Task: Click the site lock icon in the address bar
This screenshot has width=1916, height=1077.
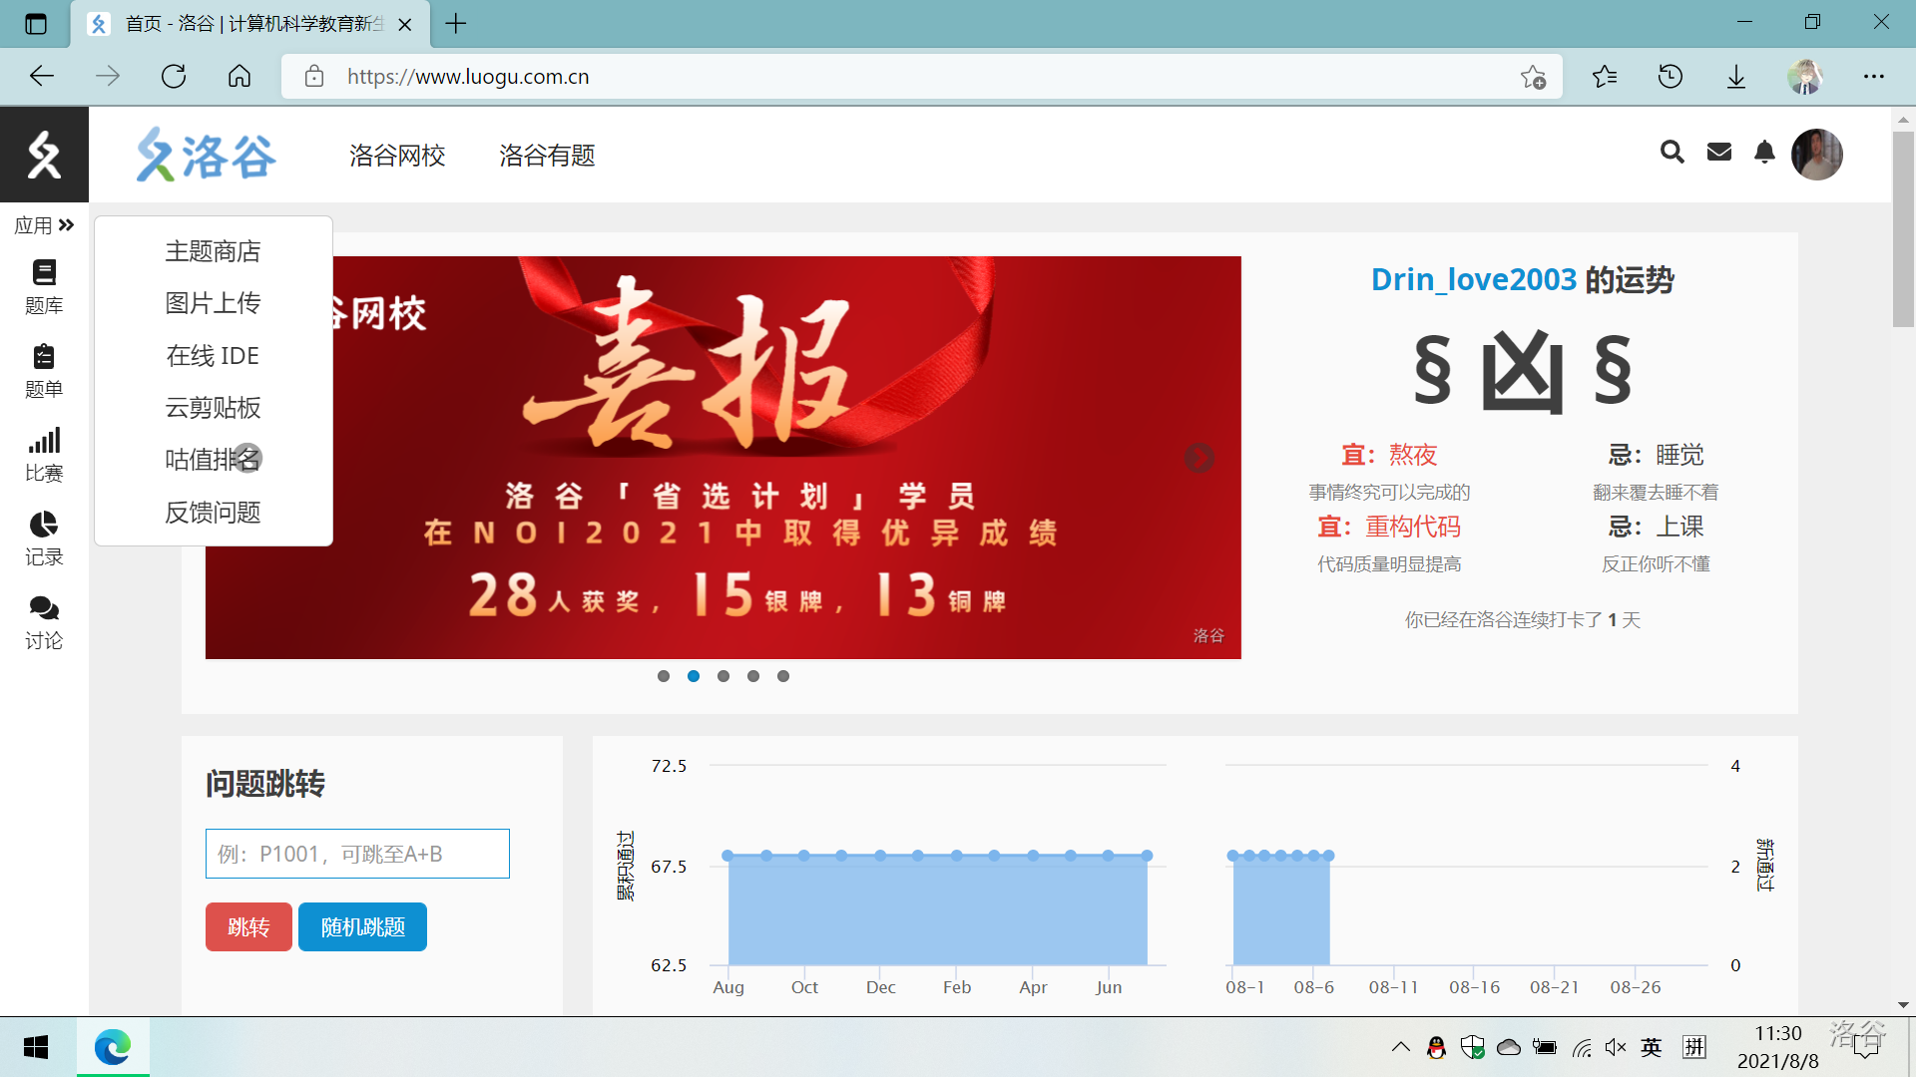Action: [x=314, y=77]
